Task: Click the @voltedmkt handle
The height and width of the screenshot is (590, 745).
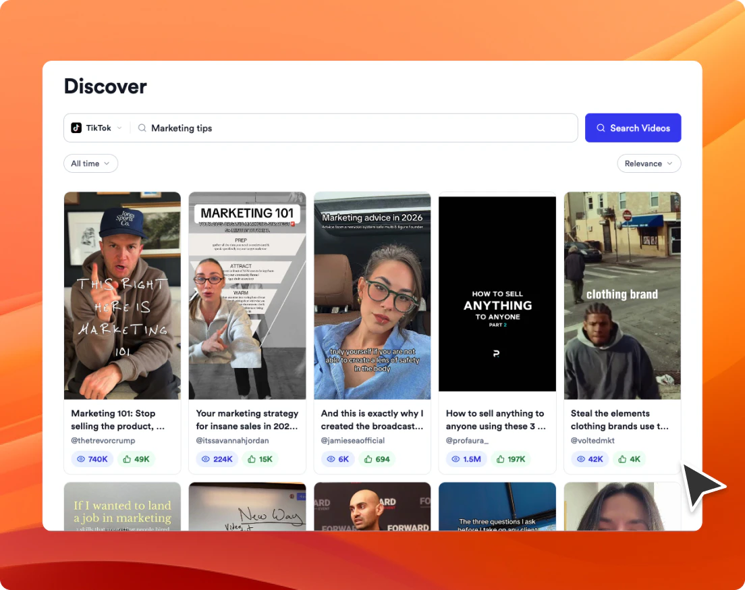Action: pyautogui.click(x=592, y=440)
